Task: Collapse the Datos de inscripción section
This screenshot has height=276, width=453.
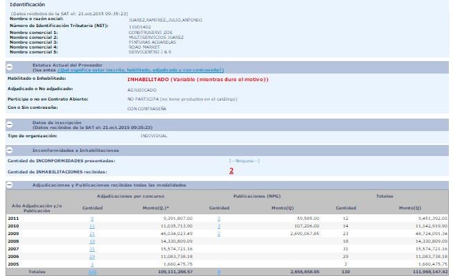Action: point(9,124)
